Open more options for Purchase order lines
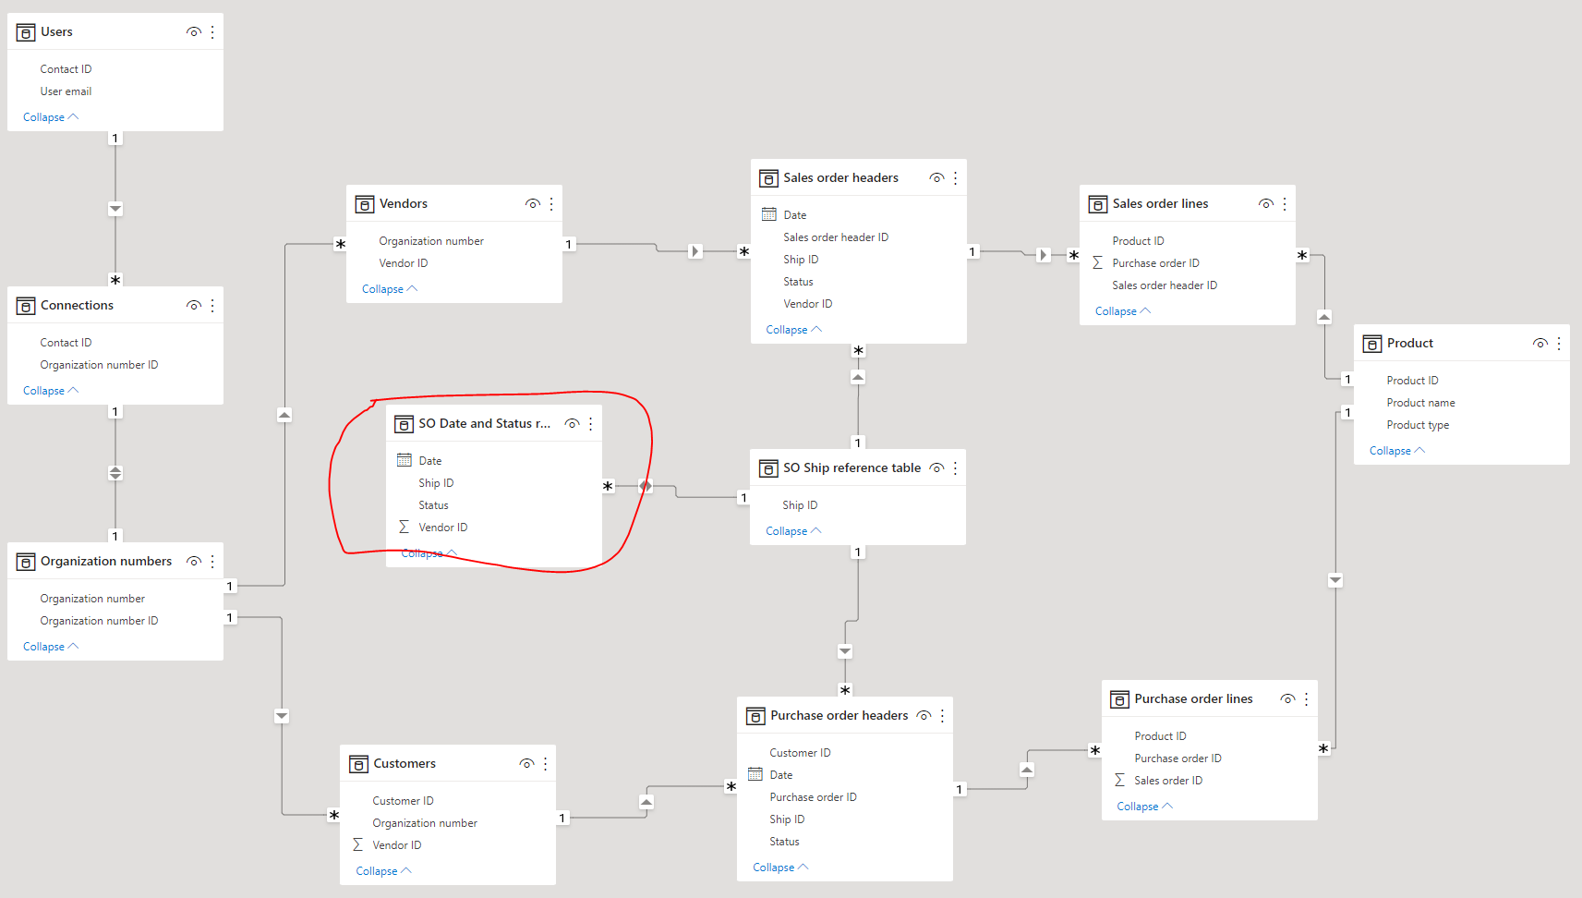This screenshot has height=898, width=1582. (1306, 699)
